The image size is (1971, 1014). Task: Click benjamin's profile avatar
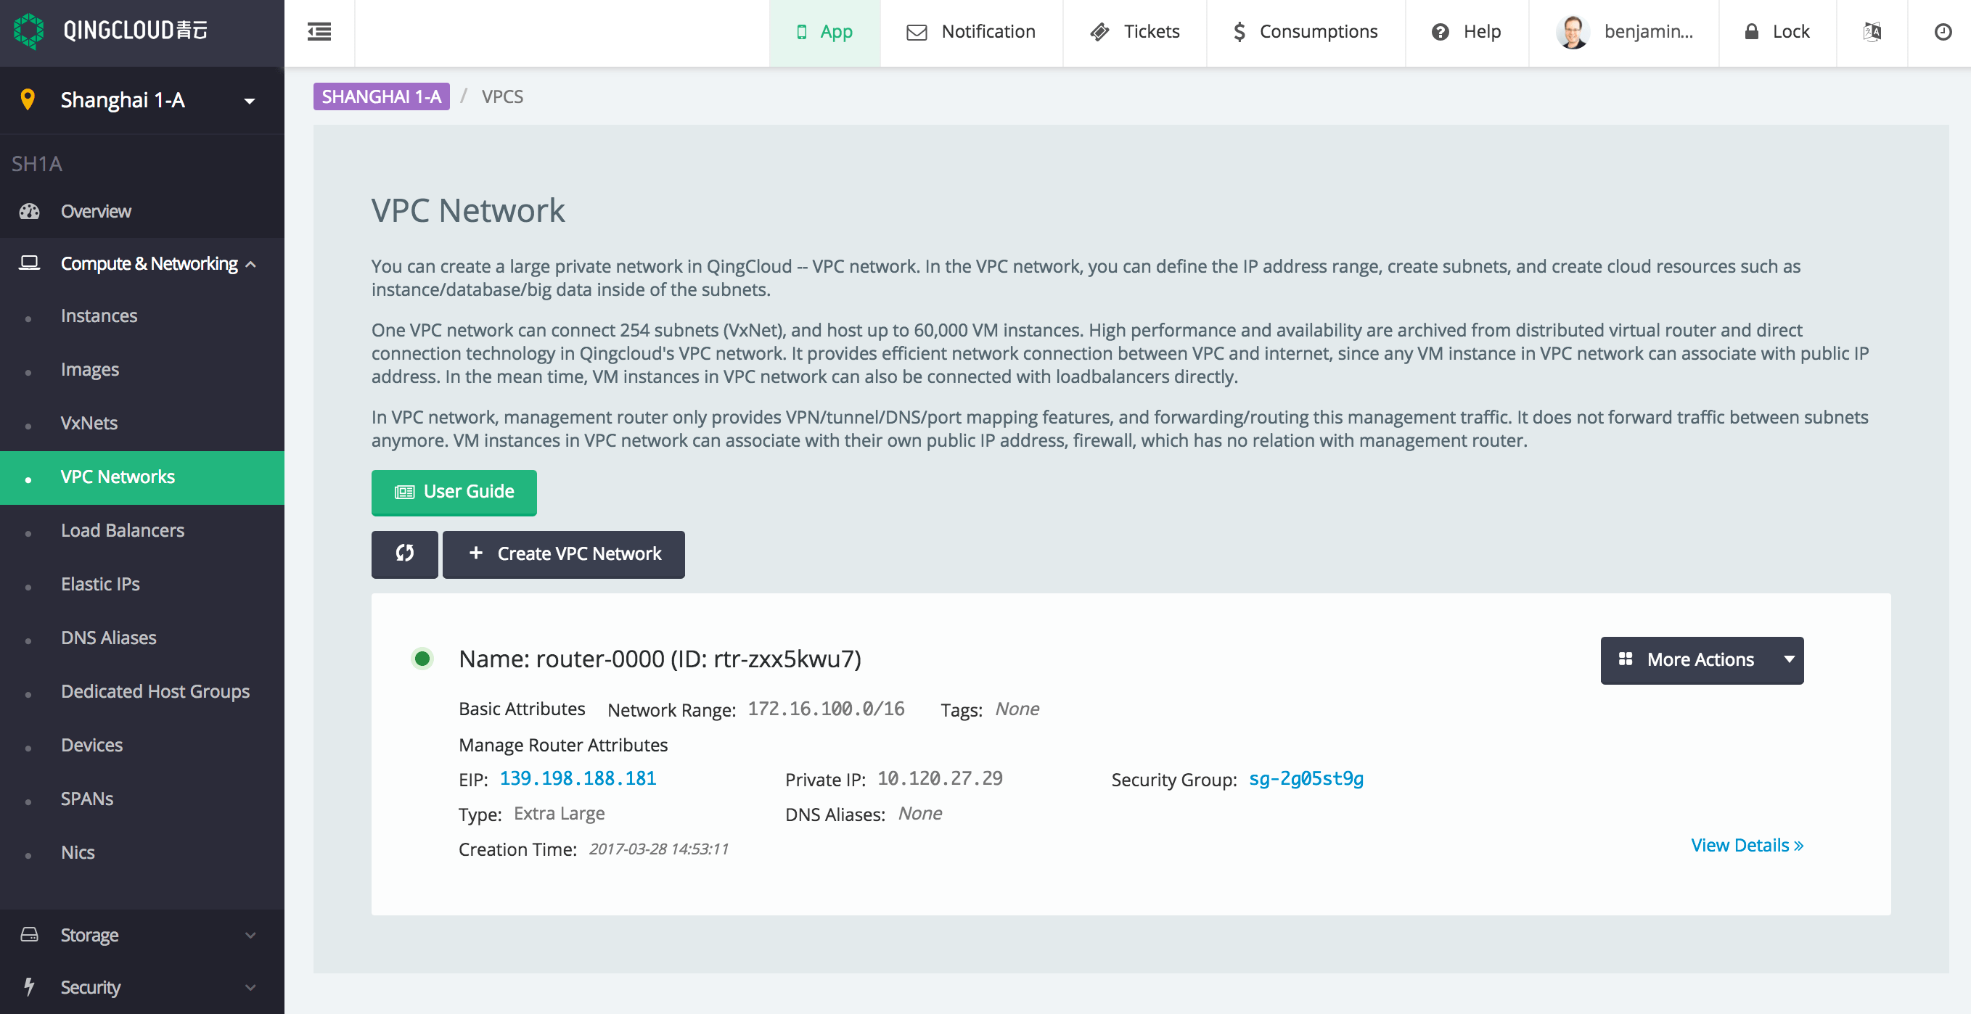pyautogui.click(x=1573, y=32)
